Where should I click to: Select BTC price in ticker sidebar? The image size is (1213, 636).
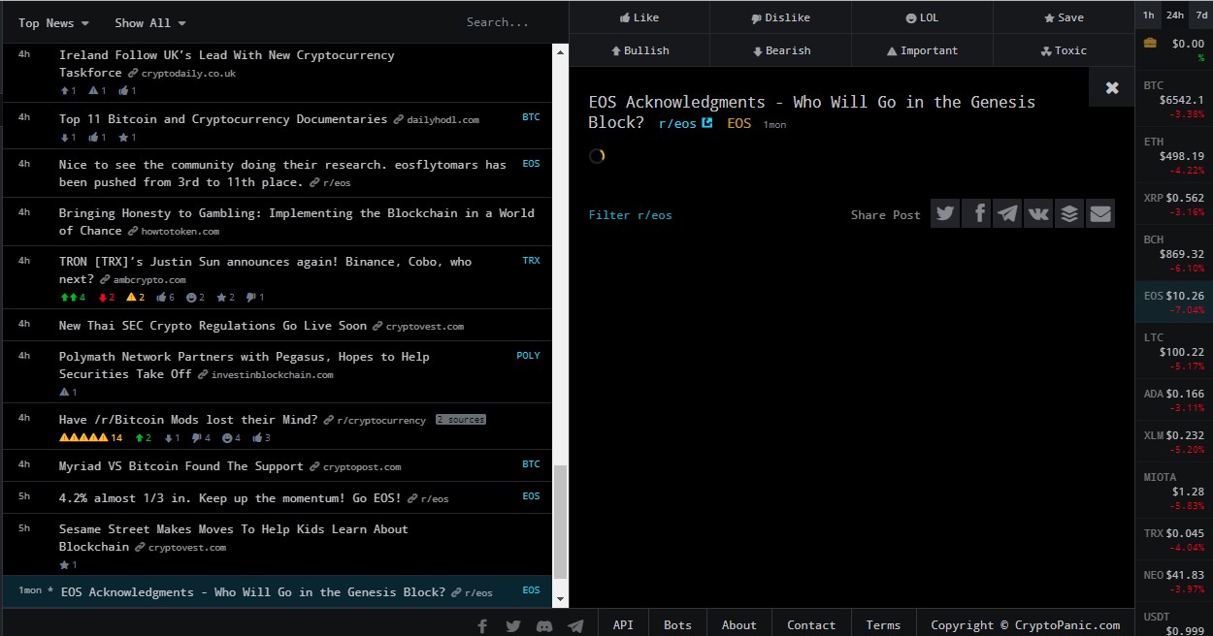tap(1173, 100)
